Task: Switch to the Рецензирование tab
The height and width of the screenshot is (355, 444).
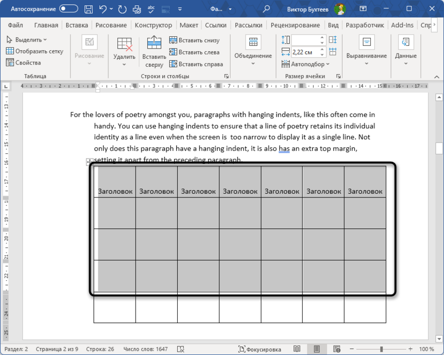Action: pos(295,25)
